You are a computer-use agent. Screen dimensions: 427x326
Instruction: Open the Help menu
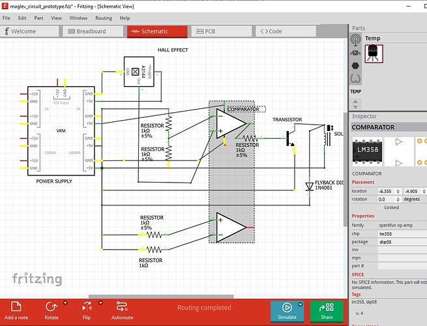click(125, 18)
